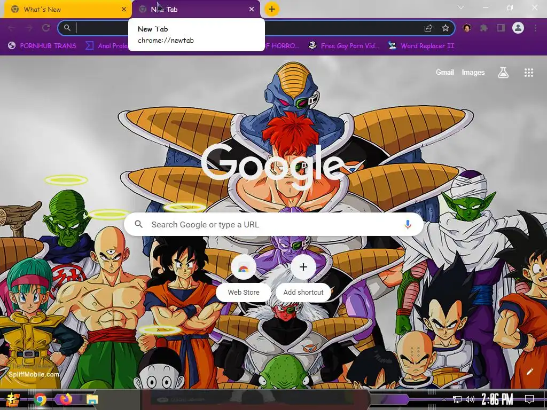This screenshot has height=410, width=547.
Task: Open the Chrome three-dot menu
Action: [535, 28]
